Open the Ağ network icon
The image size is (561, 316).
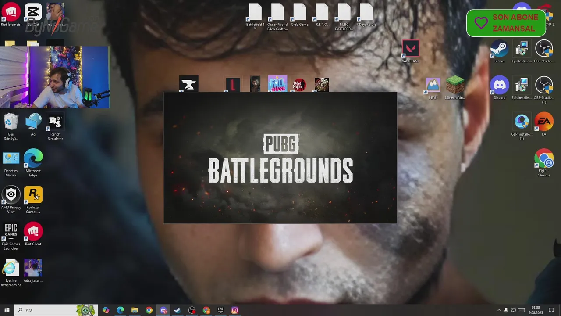(x=33, y=125)
